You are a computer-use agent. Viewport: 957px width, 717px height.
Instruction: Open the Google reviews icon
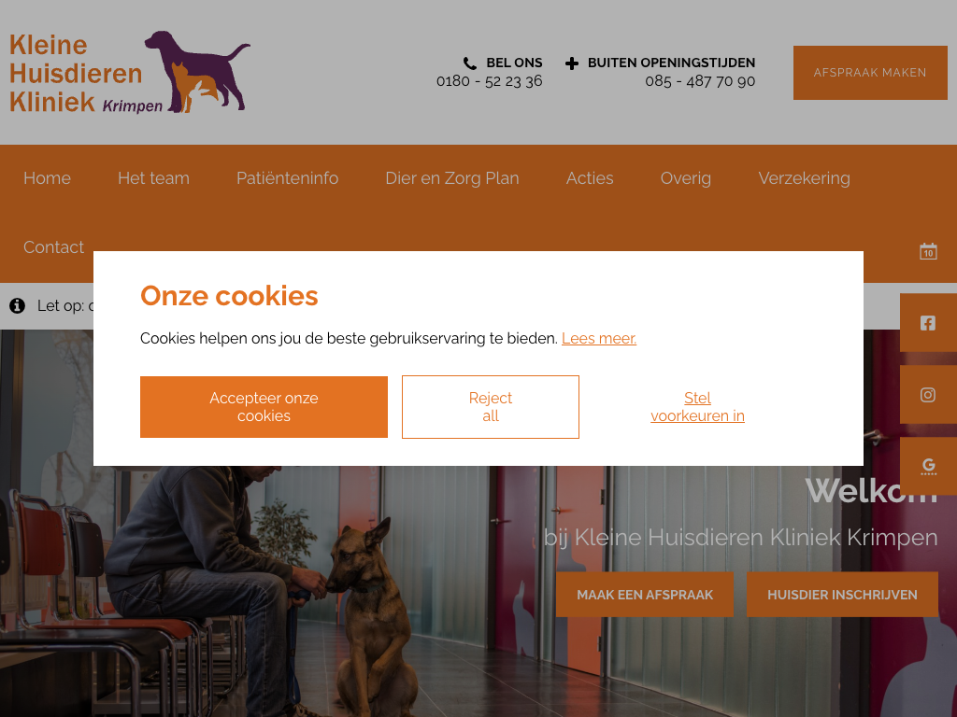[928, 467]
